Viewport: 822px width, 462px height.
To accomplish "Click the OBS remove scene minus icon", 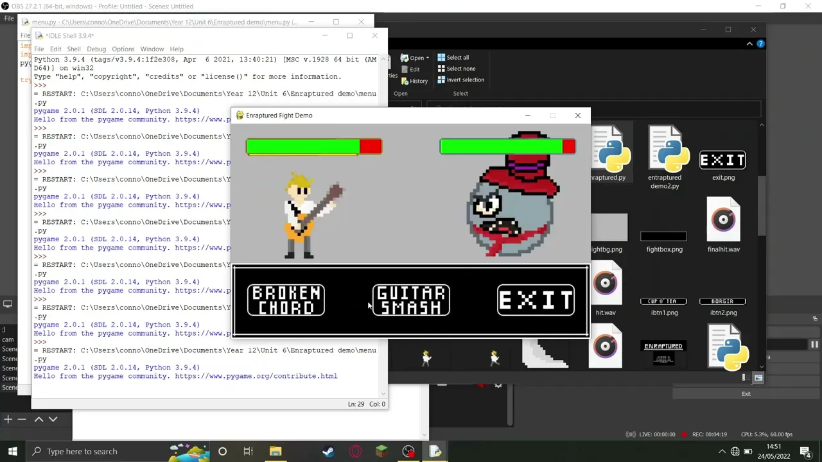I will click(22, 419).
